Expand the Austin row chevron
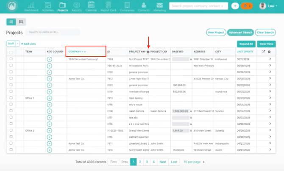The image size is (284, 171). click(270, 150)
